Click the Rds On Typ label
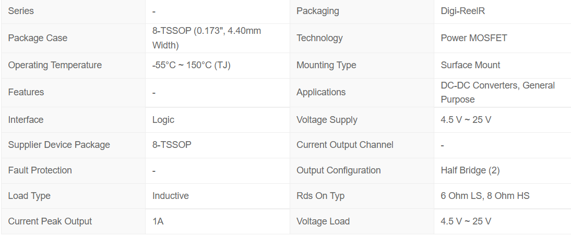The height and width of the screenshot is (238, 571). (320, 195)
